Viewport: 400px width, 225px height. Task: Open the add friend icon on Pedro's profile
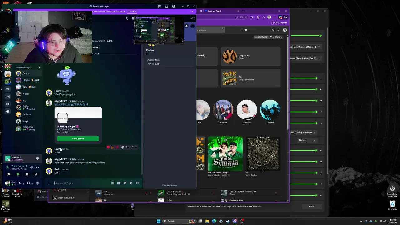coord(187,26)
